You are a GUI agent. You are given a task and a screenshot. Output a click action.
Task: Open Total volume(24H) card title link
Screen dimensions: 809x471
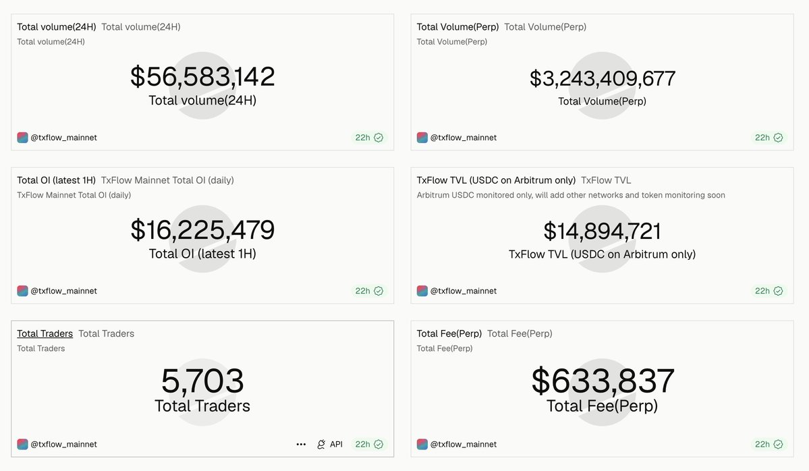pyautogui.click(x=56, y=27)
